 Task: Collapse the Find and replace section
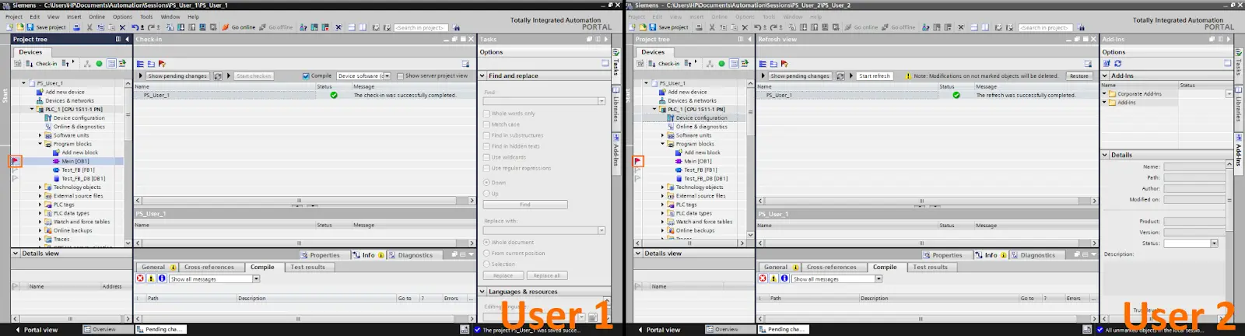pyautogui.click(x=482, y=76)
